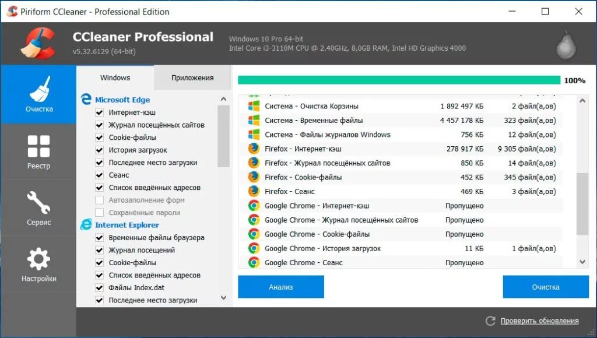
Task: Click the results list scrollbar thumb
Action: pos(582,204)
